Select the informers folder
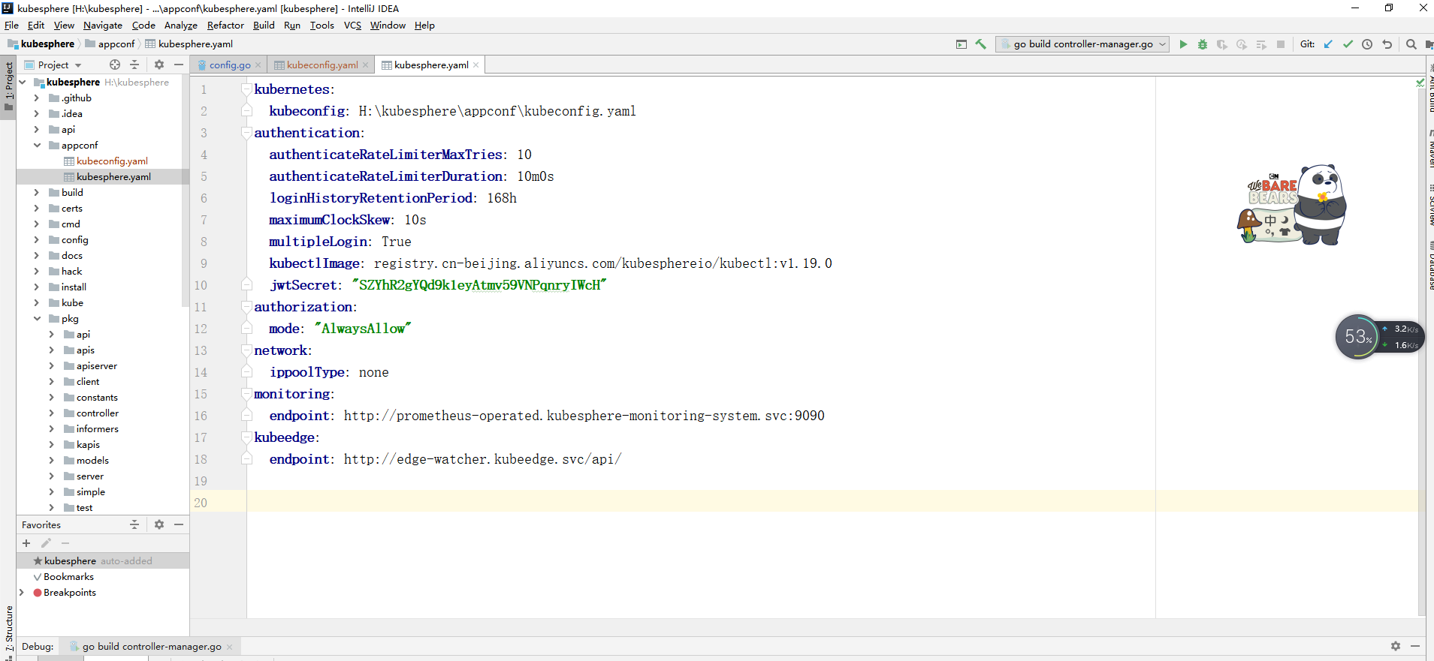Viewport: 1434px width, 661px height. (98, 429)
